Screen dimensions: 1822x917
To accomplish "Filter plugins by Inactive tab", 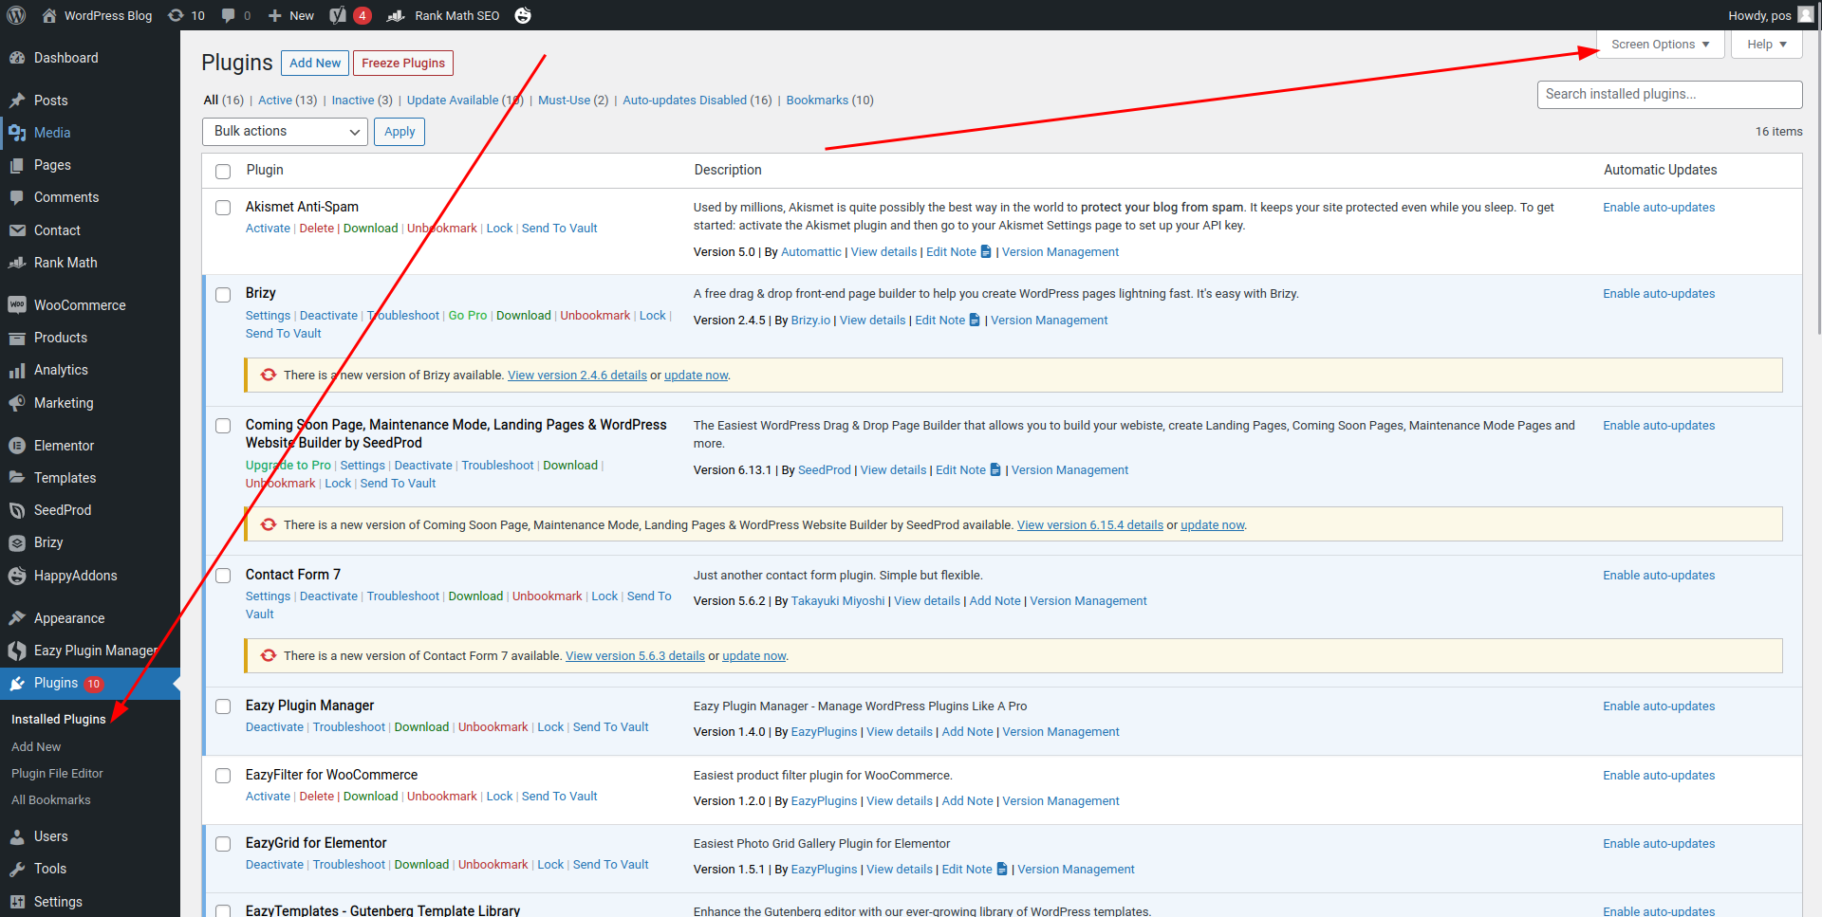I will [353, 101].
